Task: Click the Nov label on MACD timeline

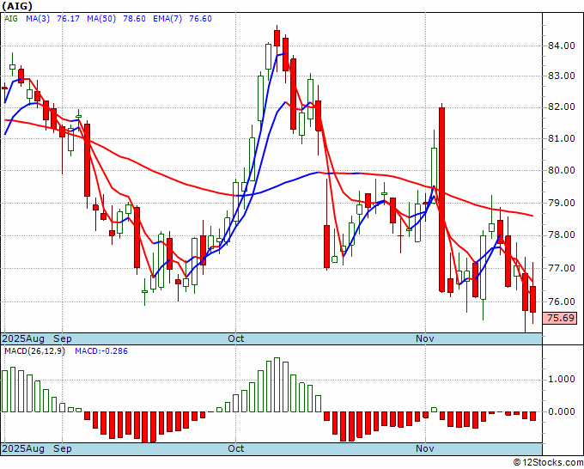Action: tap(425, 448)
